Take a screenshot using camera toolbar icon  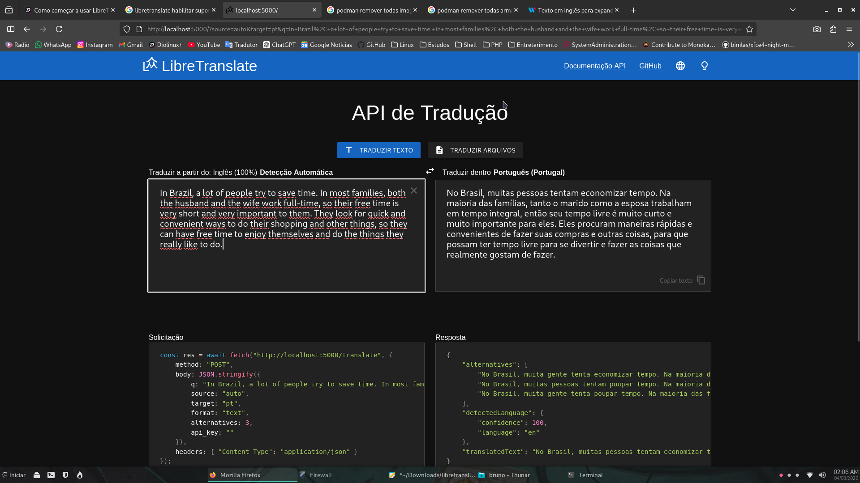coord(817,30)
